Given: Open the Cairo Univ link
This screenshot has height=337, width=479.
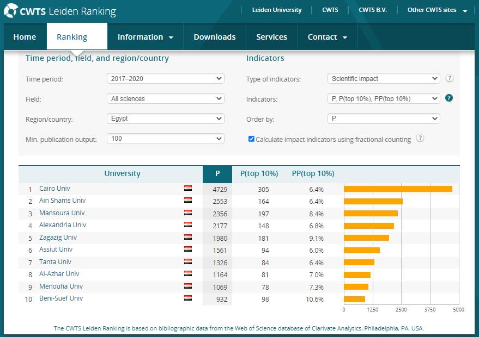Looking at the screenshot, I should pyautogui.click(x=54, y=189).
